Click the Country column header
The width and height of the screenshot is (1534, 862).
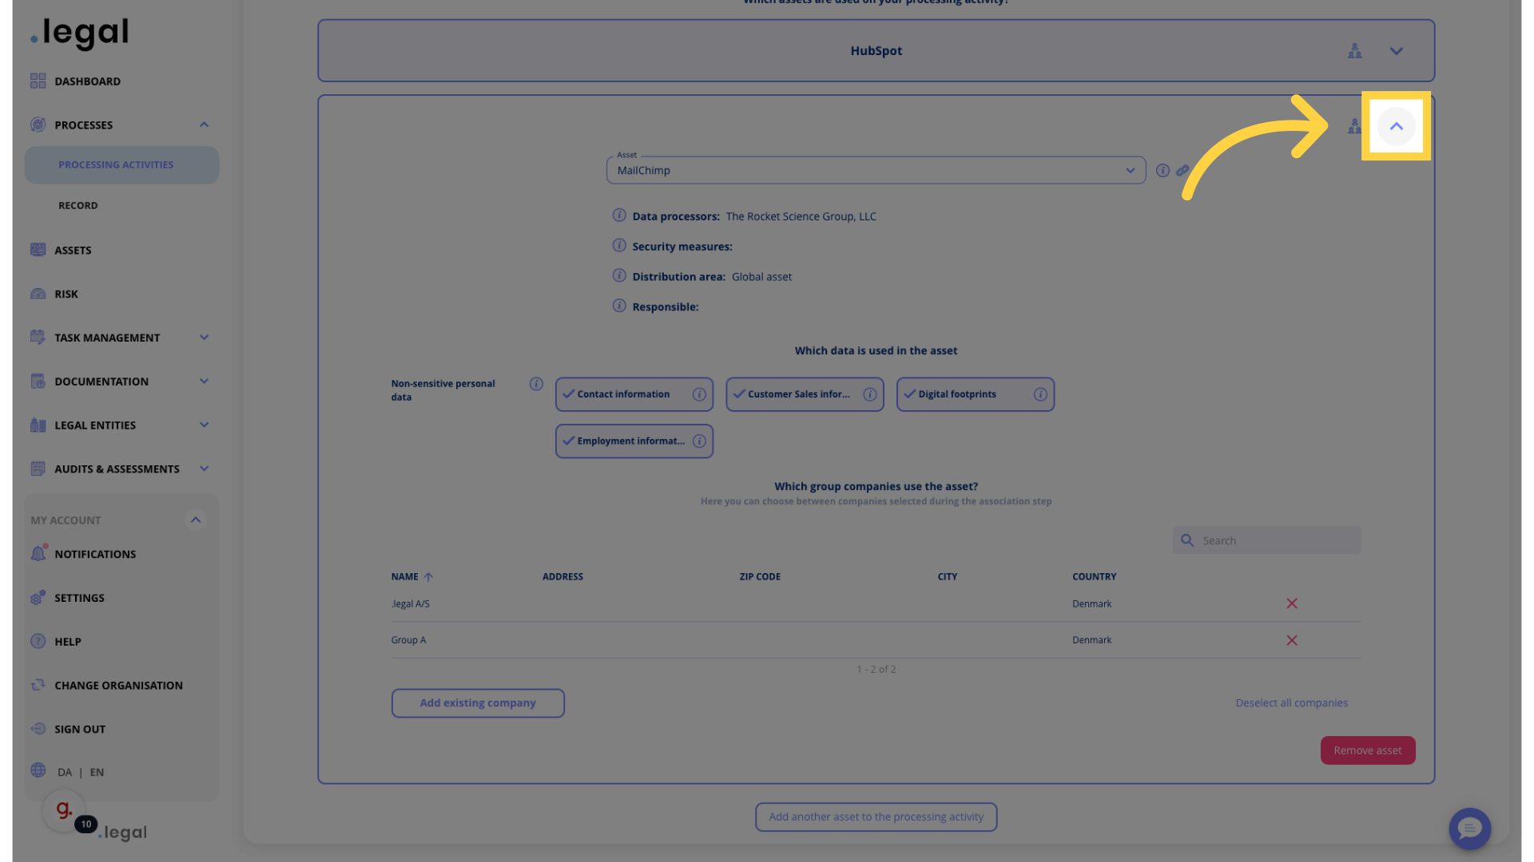[1094, 576]
